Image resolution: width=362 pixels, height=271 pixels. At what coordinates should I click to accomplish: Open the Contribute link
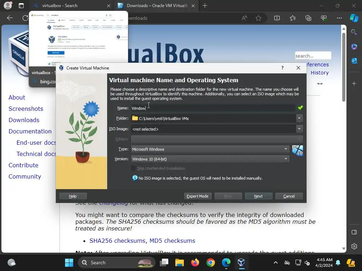(23, 165)
